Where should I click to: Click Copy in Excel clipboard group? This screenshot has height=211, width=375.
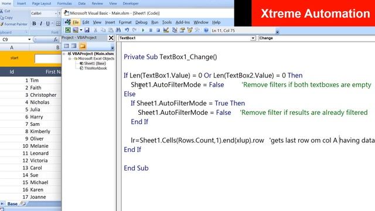tap(6, 18)
